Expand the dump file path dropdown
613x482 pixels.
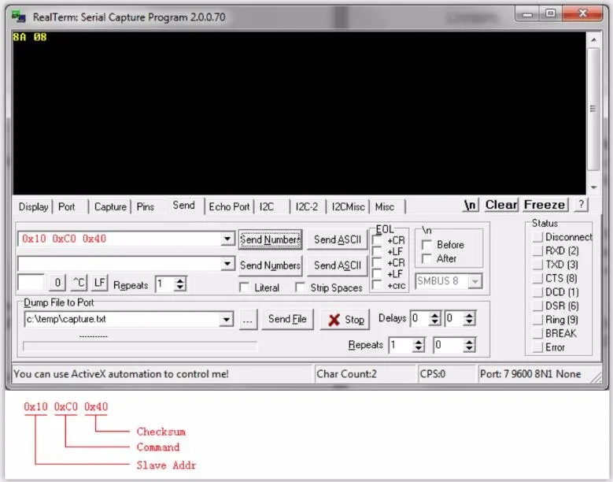(x=226, y=320)
